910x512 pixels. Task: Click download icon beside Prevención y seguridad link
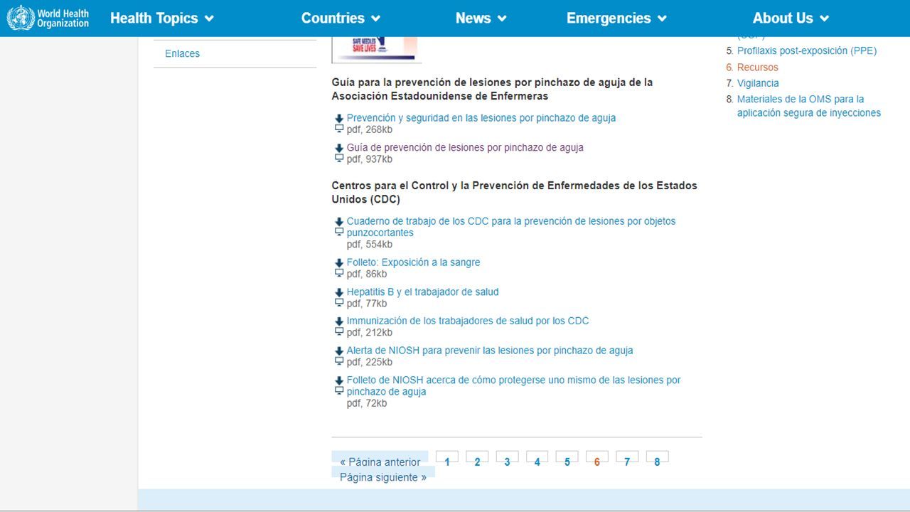pyautogui.click(x=339, y=119)
